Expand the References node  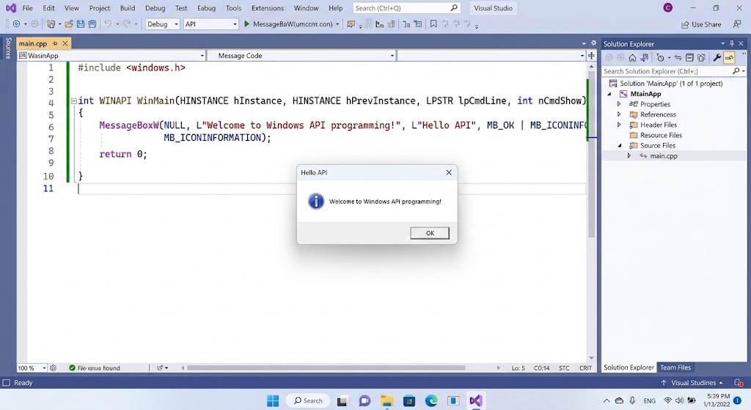tap(619, 114)
